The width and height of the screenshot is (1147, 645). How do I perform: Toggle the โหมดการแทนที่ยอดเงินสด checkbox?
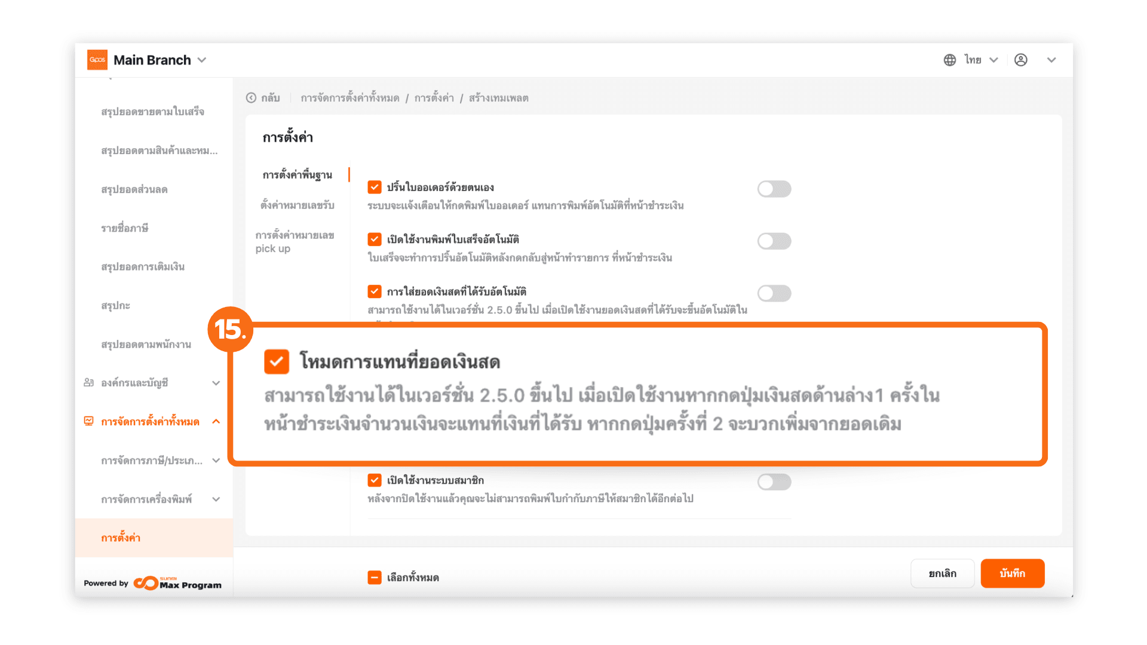[x=277, y=362]
